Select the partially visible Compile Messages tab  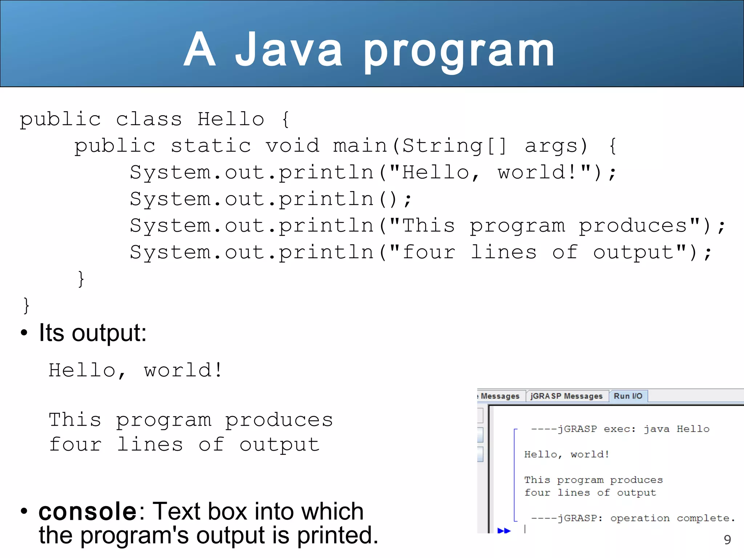tap(500, 396)
